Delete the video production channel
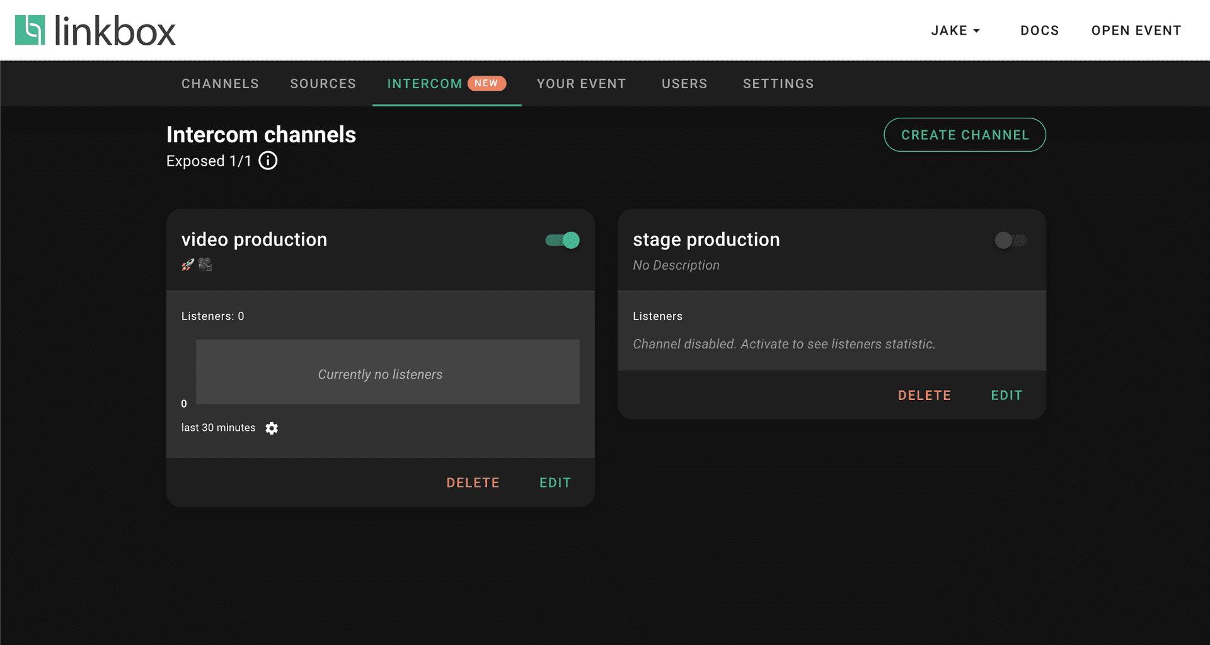1210x645 pixels. 473,483
